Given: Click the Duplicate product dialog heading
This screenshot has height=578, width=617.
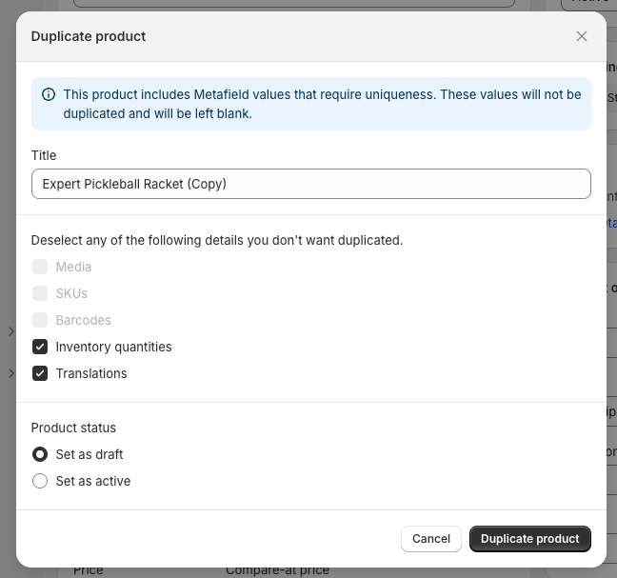Looking at the screenshot, I should [89, 36].
